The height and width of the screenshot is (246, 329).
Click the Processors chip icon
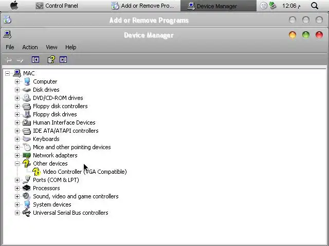coord(27,188)
